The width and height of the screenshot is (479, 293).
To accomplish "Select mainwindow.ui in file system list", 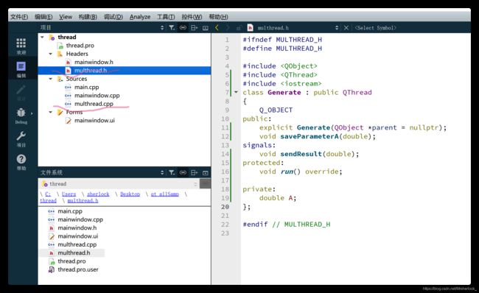I will point(78,236).
